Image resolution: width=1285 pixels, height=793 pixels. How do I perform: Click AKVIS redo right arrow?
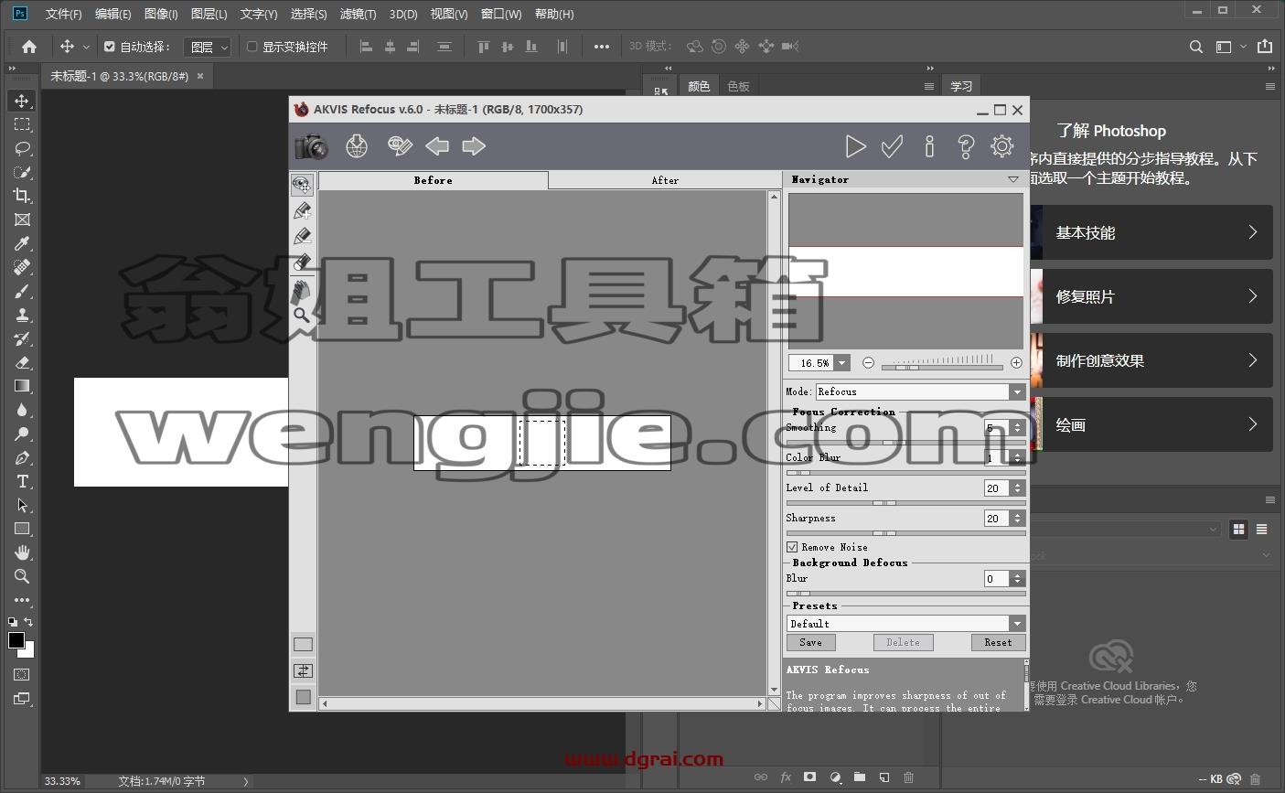click(x=474, y=146)
